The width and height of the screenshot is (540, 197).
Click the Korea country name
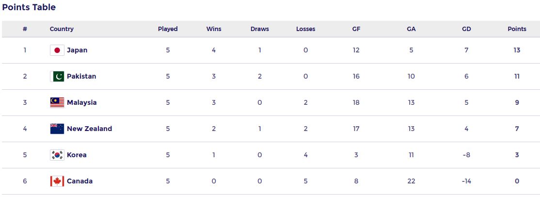[77, 155]
